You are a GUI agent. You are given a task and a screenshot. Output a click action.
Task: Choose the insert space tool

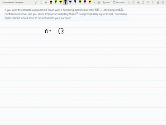(46, 2)
